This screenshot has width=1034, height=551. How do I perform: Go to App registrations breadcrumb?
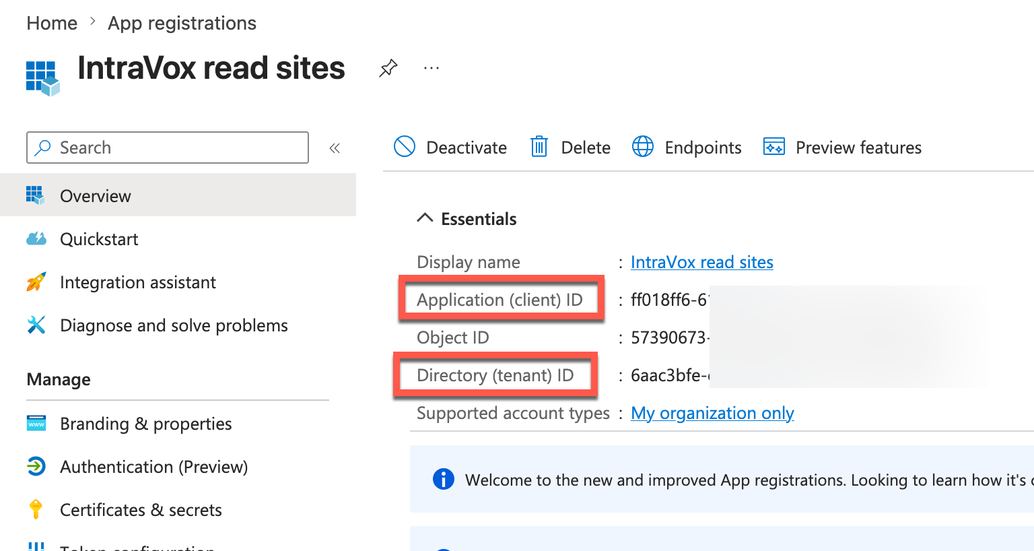[182, 23]
